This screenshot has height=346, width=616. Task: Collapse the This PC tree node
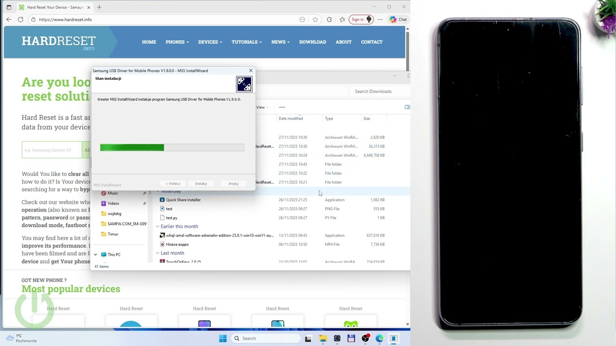95,255
